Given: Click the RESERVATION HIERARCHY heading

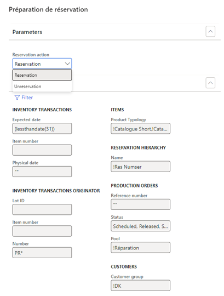Looking at the screenshot, I should pyautogui.click(x=138, y=147).
